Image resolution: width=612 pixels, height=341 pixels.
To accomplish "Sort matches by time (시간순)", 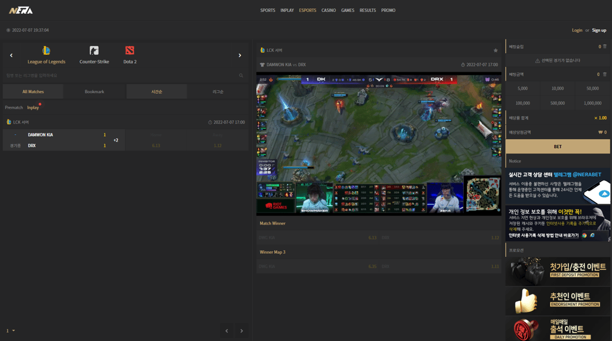I will click(x=157, y=92).
